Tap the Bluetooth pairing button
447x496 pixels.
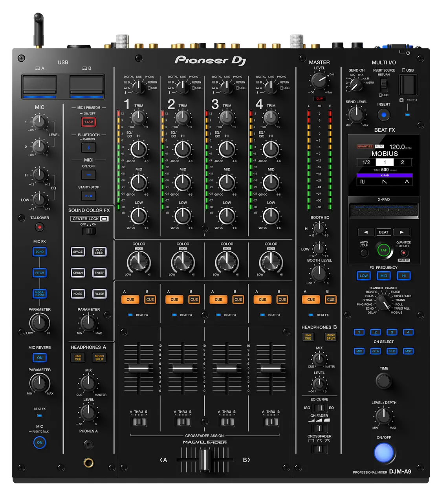[89, 148]
